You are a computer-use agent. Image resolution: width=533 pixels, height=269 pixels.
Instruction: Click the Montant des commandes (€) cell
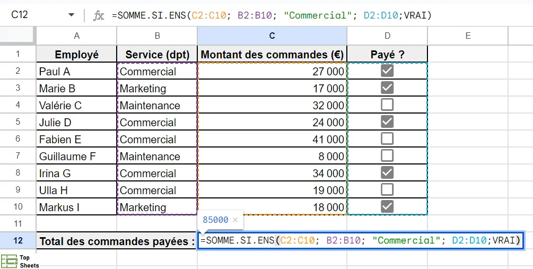(272, 54)
